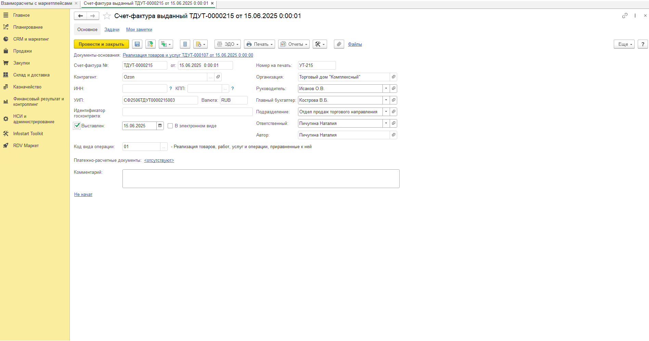Open the Главное section
This screenshot has width=649, height=341.
[x=22, y=15]
